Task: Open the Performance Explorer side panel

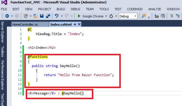Action: 3,75
